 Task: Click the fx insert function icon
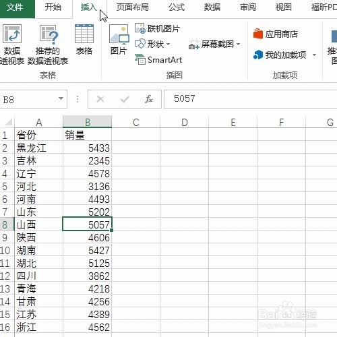[x=149, y=99]
